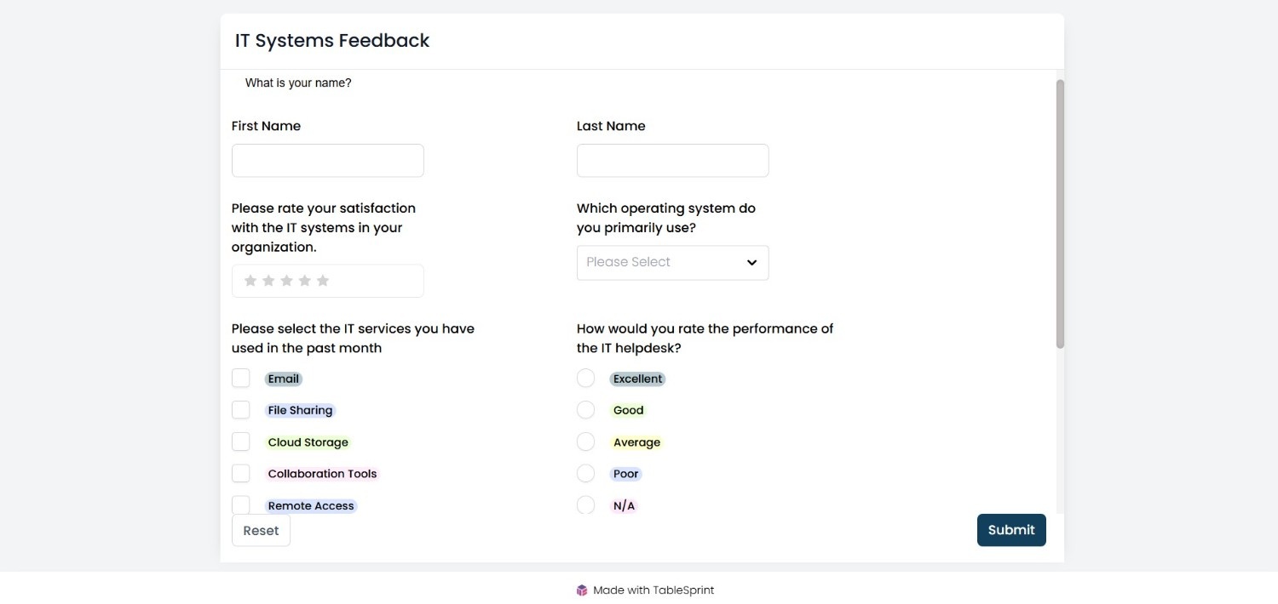Screen dimensions: 1278x604
Task: Reset the form fields
Action: [261, 531]
